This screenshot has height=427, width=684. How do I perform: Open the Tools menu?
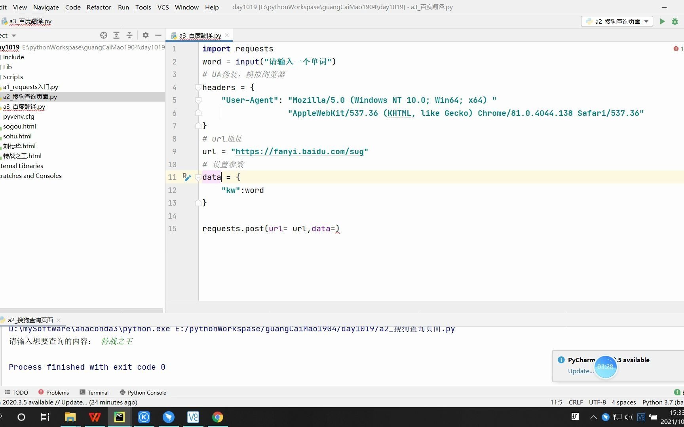click(x=143, y=7)
